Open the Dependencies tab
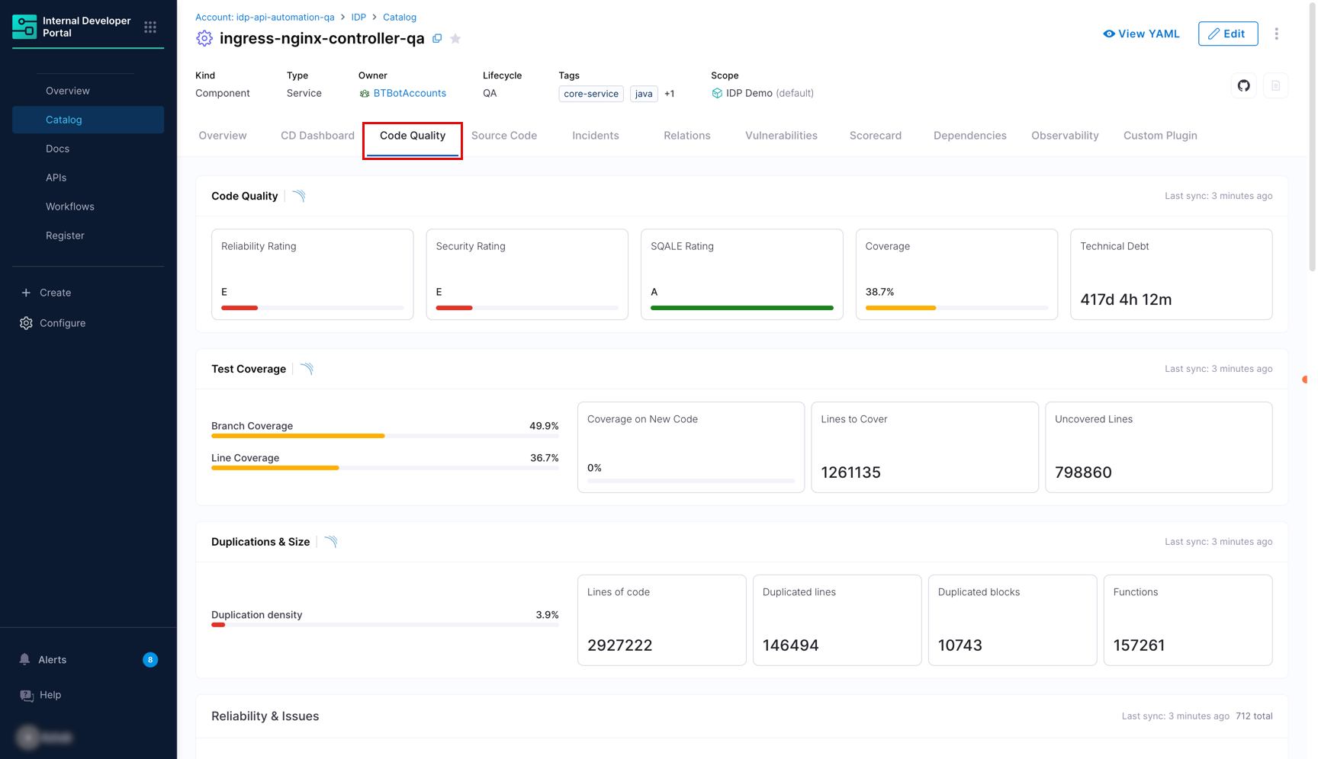The image size is (1318, 759). [970, 136]
